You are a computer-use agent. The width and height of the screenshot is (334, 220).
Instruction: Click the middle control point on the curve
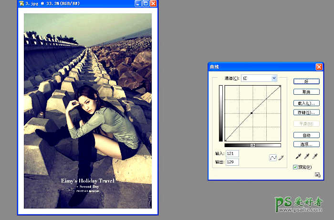pyautogui.click(x=251, y=113)
